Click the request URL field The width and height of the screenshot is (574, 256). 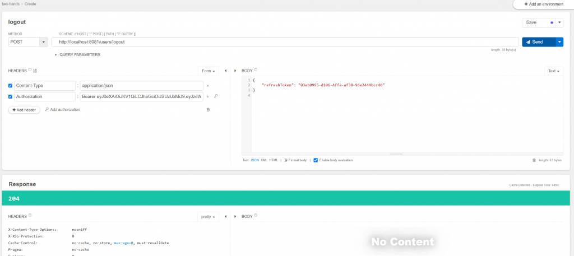click(285, 42)
